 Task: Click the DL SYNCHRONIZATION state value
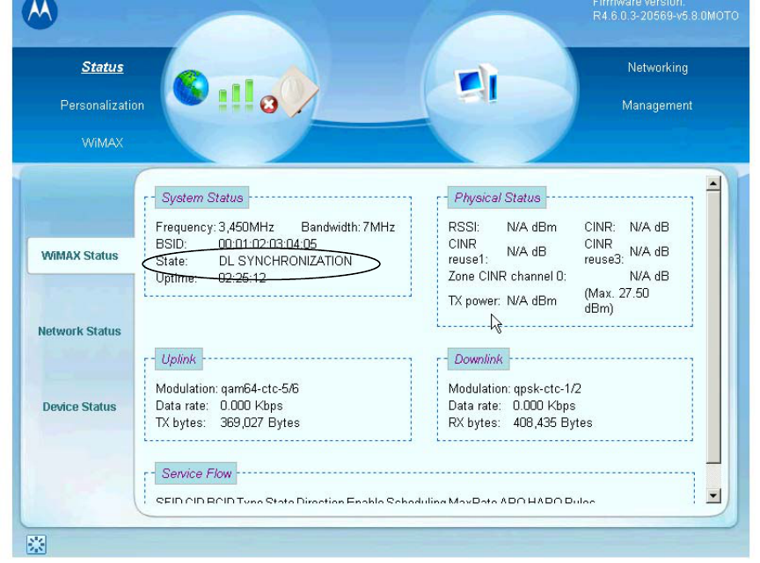point(285,261)
